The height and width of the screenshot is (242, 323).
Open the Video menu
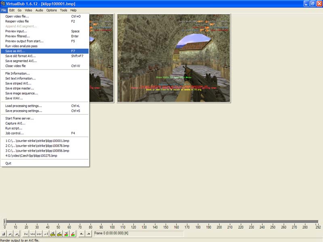coord(28,10)
